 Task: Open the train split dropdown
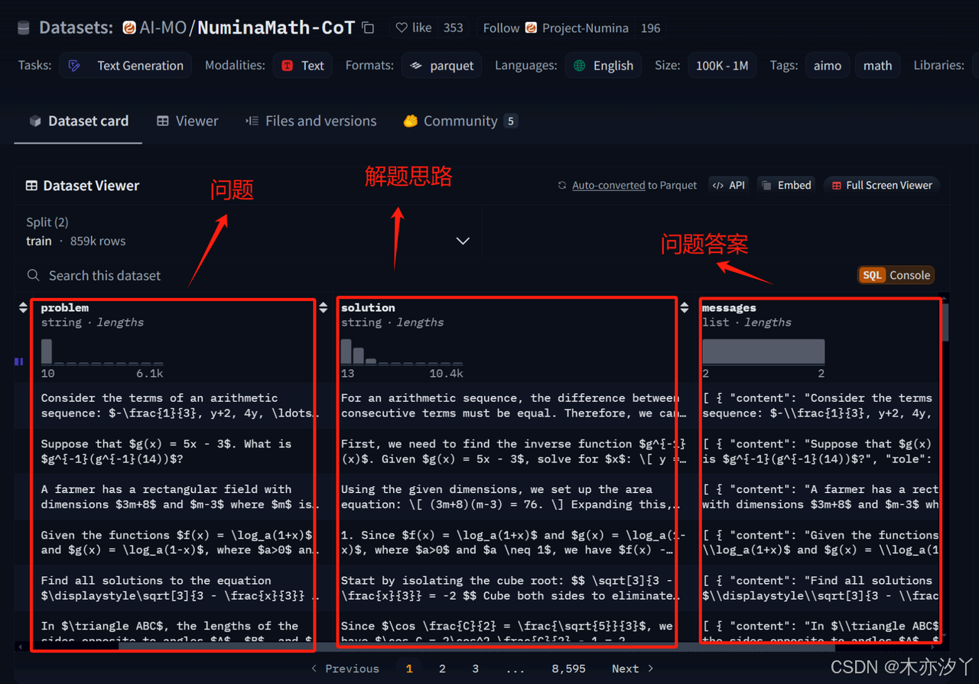coord(462,240)
